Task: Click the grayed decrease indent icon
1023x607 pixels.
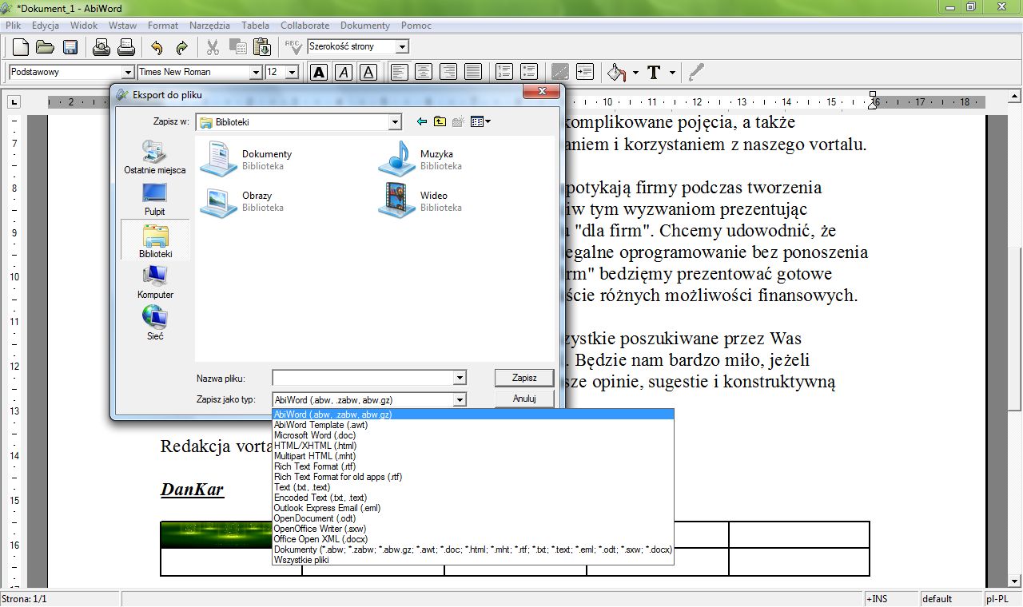Action: (x=560, y=72)
